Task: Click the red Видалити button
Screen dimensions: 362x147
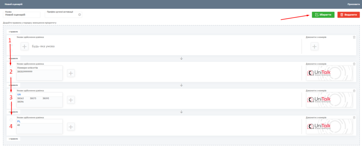Action: point(348,15)
